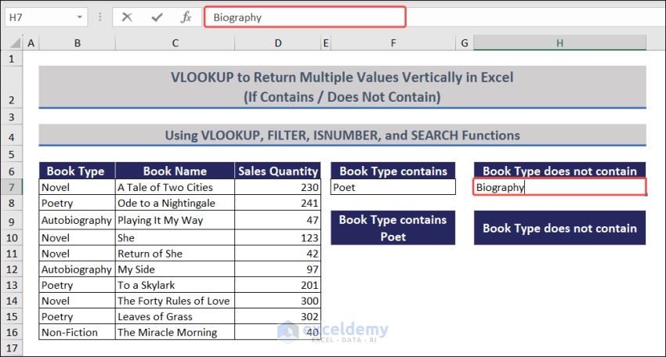Select the sales quantity 47 cell

278,220
